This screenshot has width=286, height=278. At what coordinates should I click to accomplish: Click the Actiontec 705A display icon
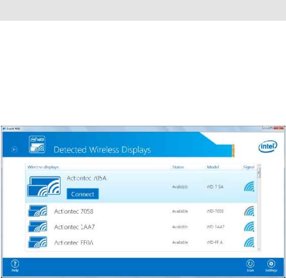(44, 186)
